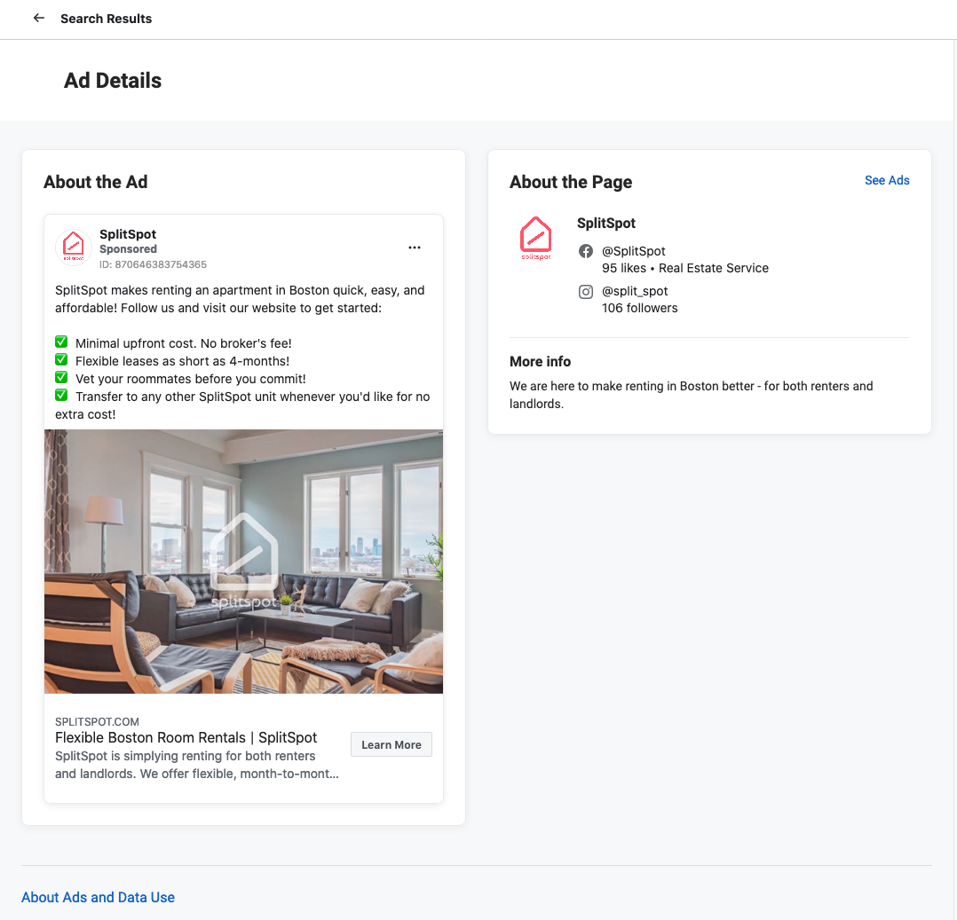Open the @split_spot Instagram handle
This screenshot has width=957, height=920.
pos(635,291)
